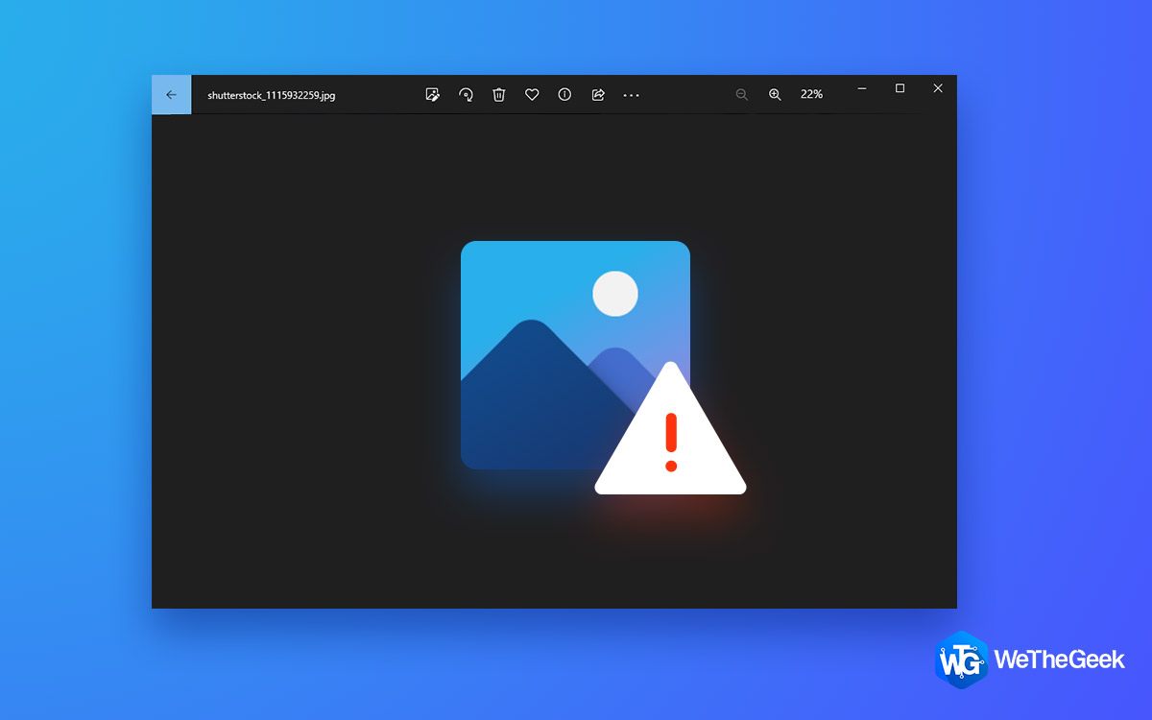
Task: Zoom in with the plus magnifier
Action: pyautogui.click(x=775, y=95)
